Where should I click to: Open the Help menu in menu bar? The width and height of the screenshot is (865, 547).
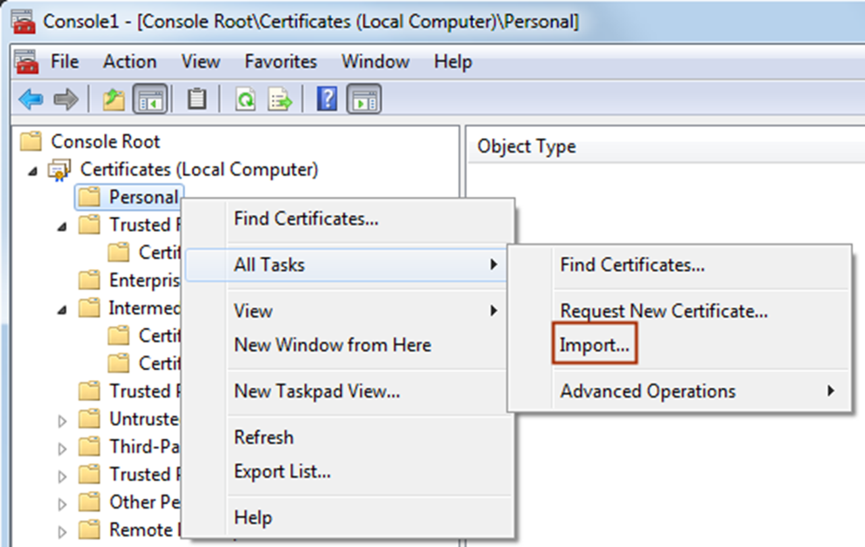coord(453,62)
